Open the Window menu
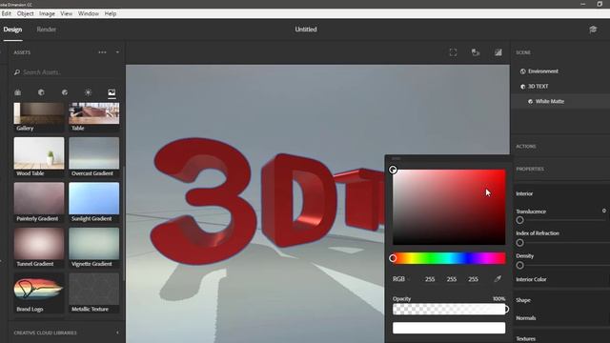 (89, 13)
